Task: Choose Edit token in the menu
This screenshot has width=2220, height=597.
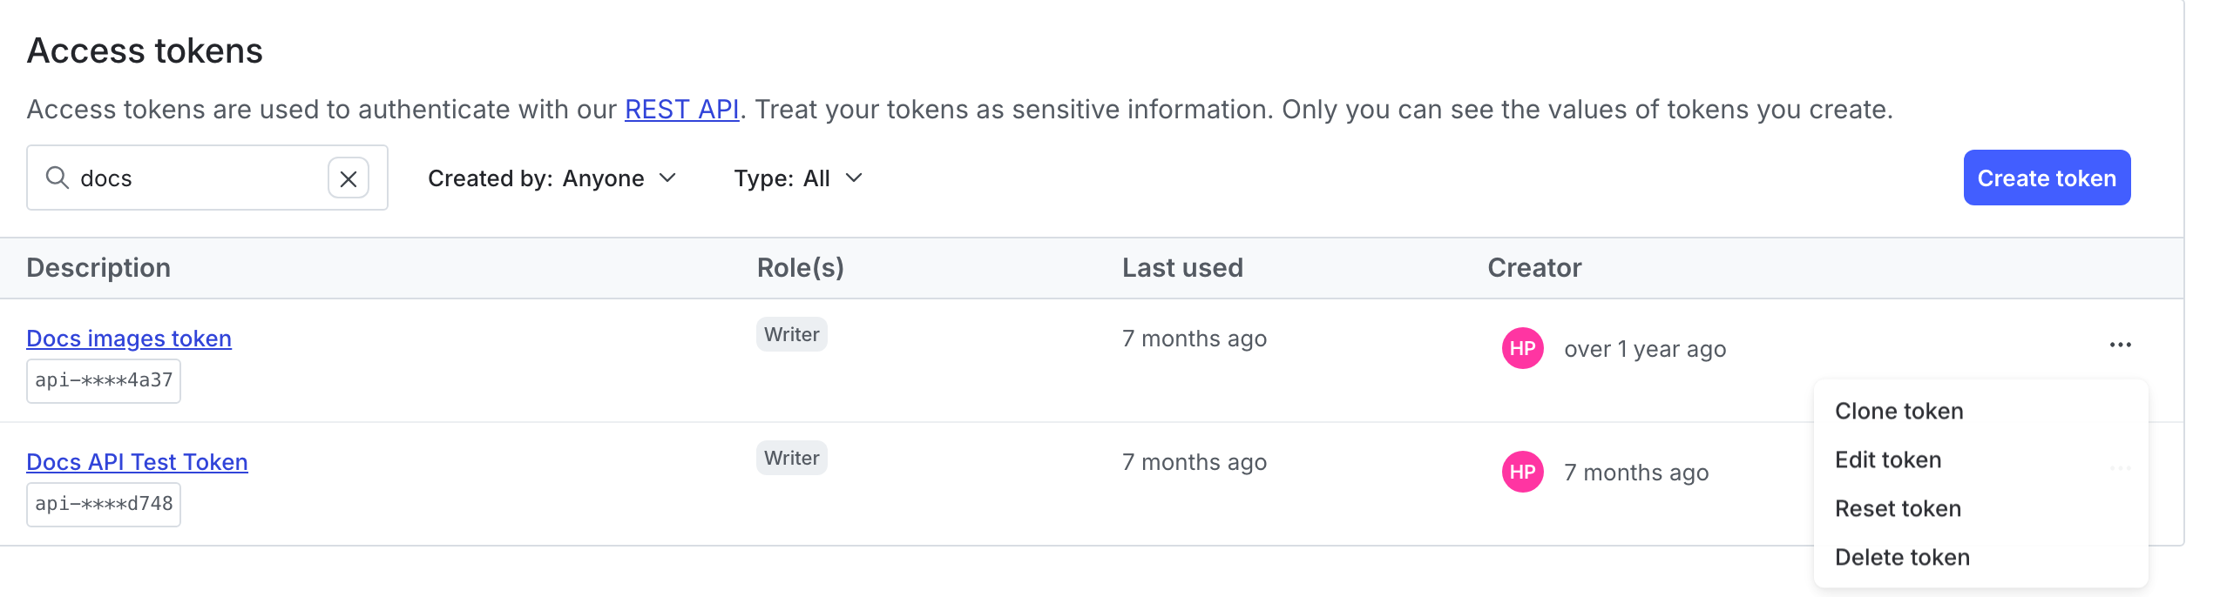Action: [1886, 459]
